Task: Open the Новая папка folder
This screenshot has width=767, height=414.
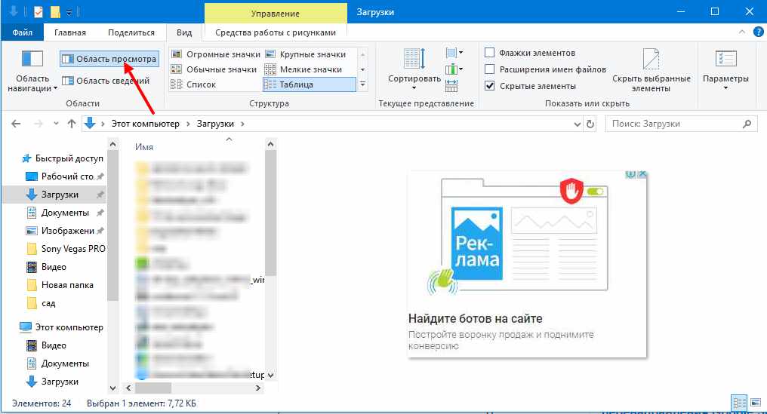Action: click(x=59, y=285)
